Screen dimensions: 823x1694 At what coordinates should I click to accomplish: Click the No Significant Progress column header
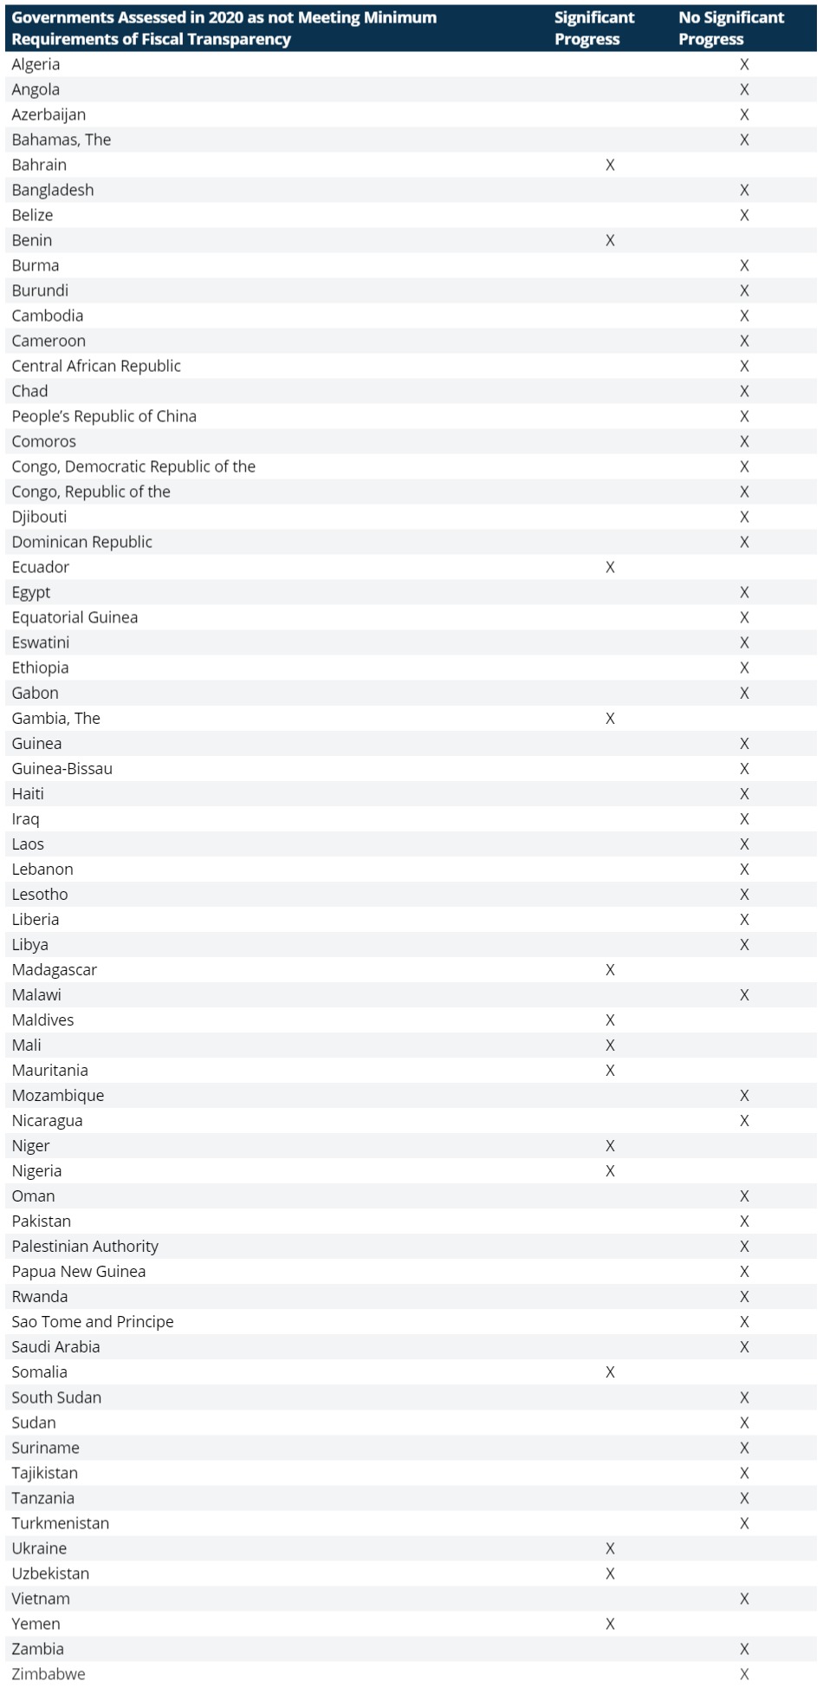731,29
